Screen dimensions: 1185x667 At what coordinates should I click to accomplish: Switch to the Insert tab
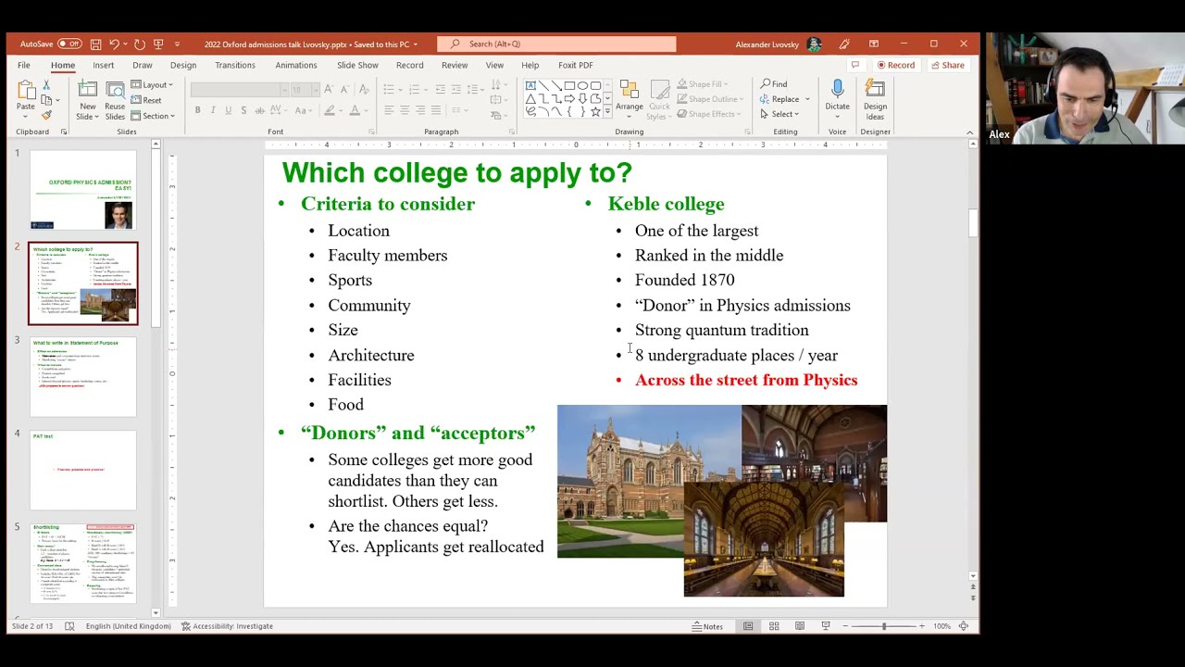coord(103,65)
